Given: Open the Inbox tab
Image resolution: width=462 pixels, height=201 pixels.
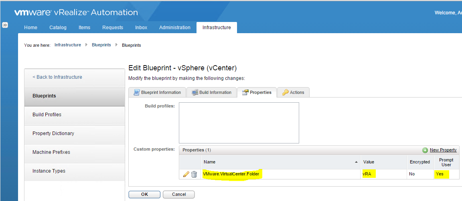Looking at the screenshot, I should point(141,27).
